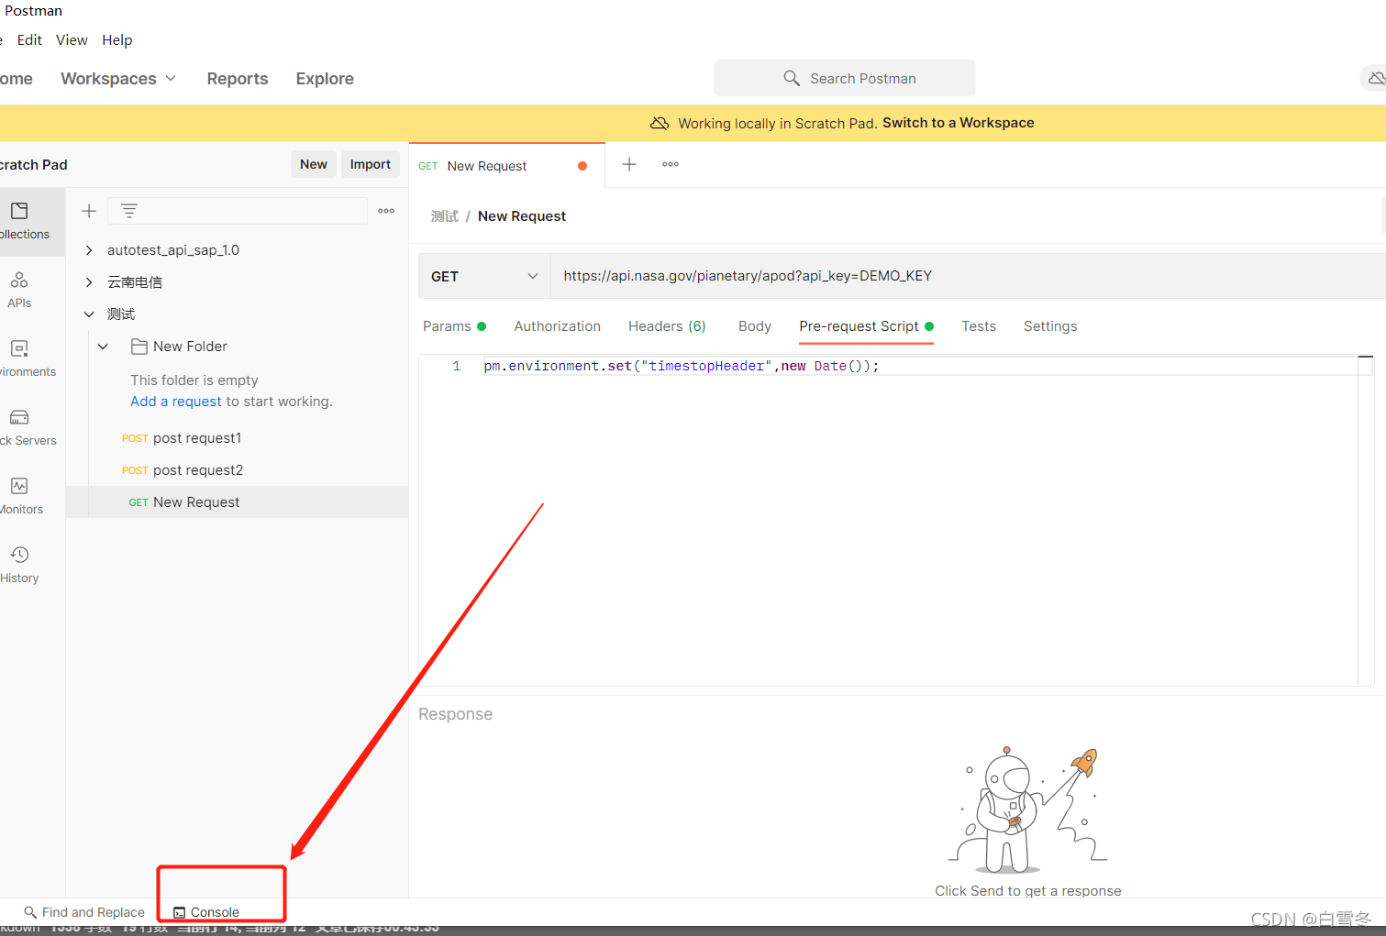Open the Edit menu
Image resolution: width=1386 pixels, height=936 pixels.
(x=29, y=40)
